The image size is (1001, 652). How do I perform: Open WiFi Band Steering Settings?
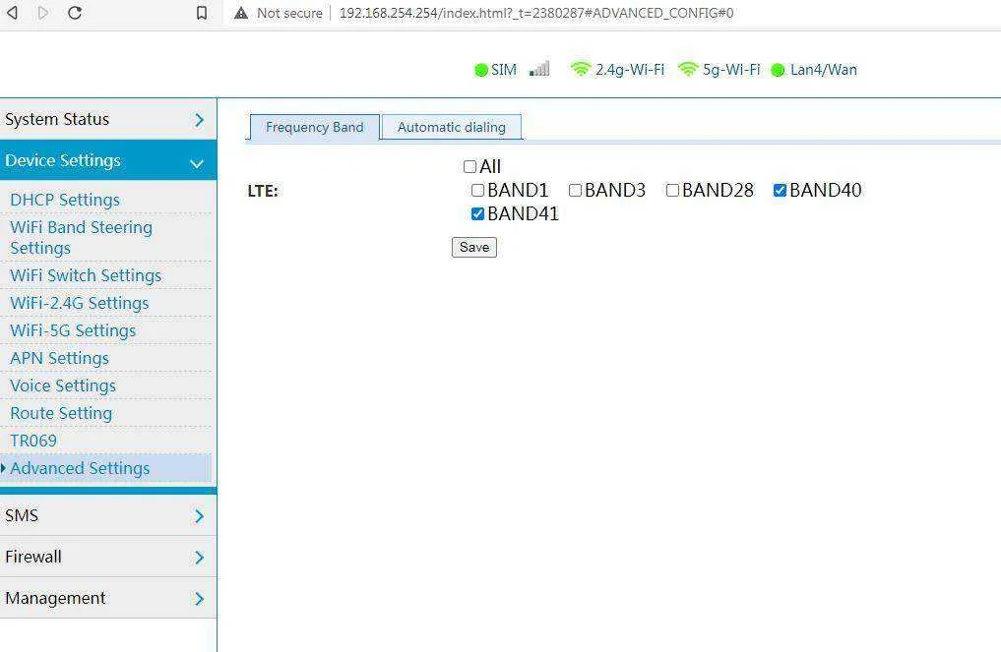81,237
